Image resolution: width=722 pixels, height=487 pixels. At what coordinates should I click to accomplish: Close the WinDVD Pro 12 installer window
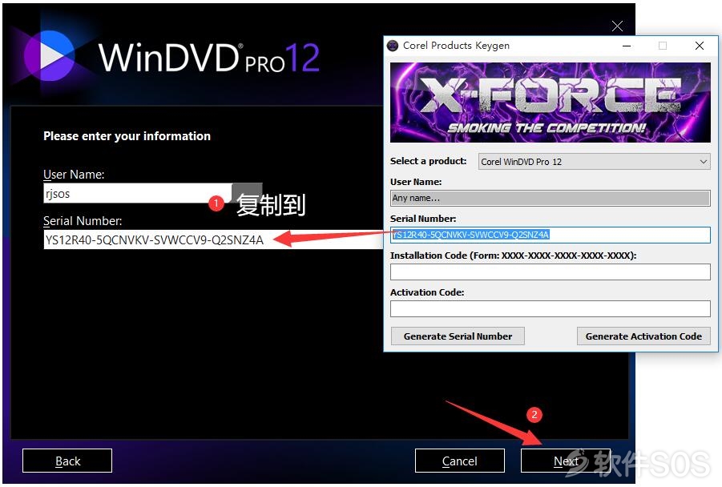pos(617,26)
